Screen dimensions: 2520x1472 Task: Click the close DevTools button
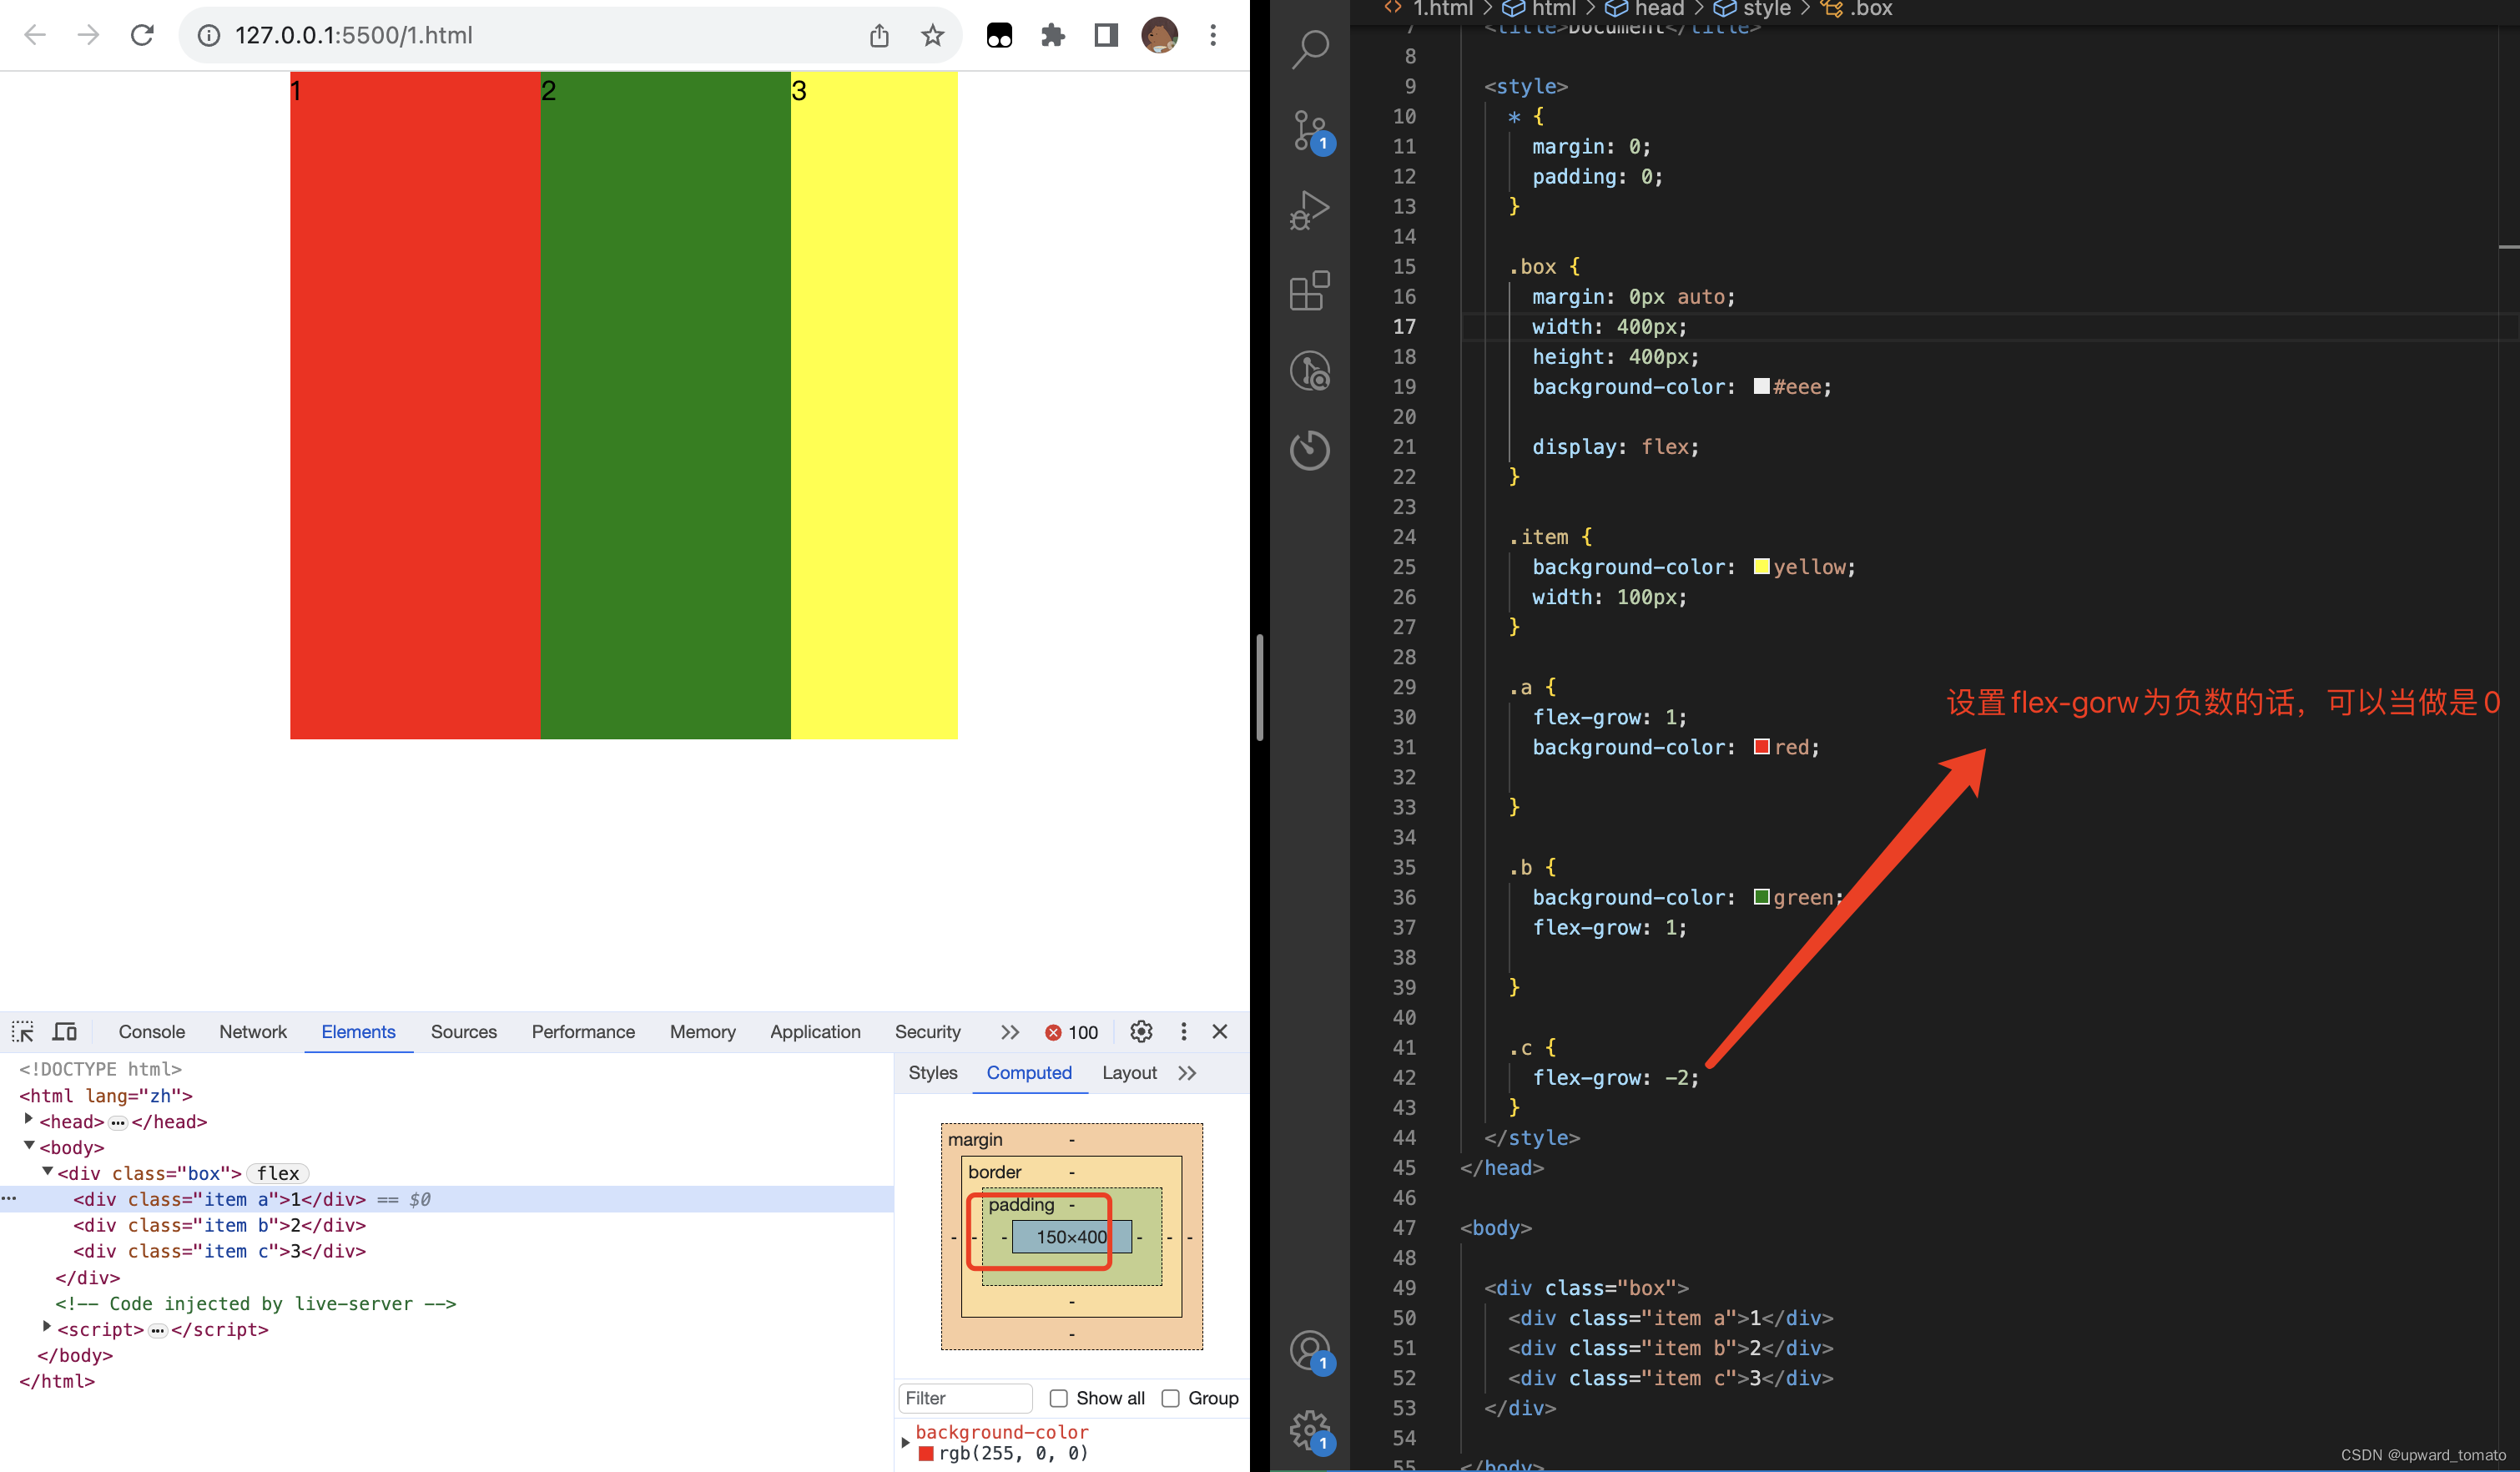tap(1227, 1032)
